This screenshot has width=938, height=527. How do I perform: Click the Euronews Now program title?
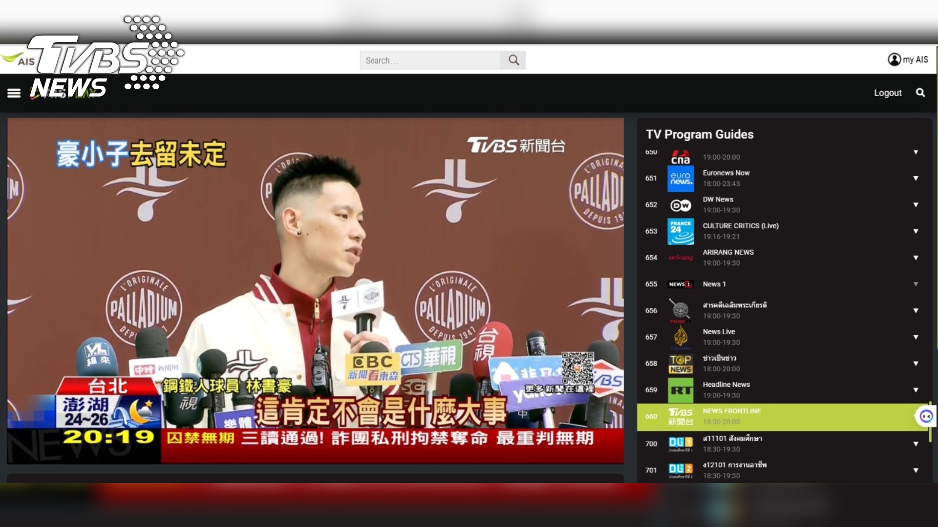726,173
